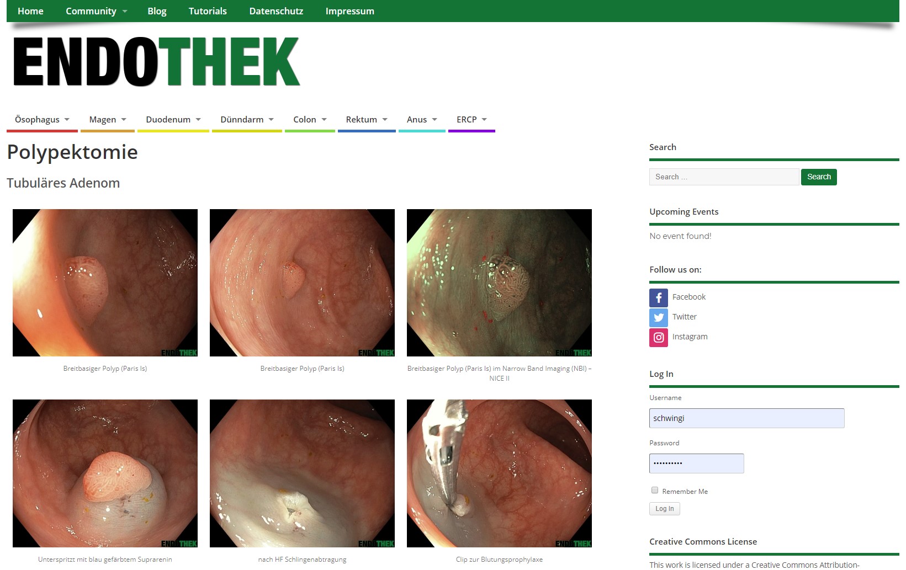The width and height of the screenshot is (906, 570).
Task: Expand the ERCP category menu
Action: 471,120
